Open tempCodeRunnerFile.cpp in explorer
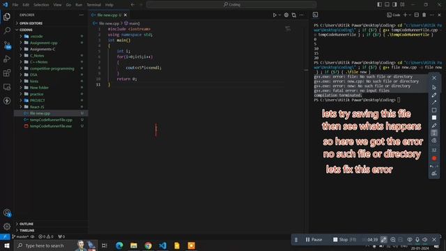The height and width of the screenshot is (251, 446). click(51, 120)
